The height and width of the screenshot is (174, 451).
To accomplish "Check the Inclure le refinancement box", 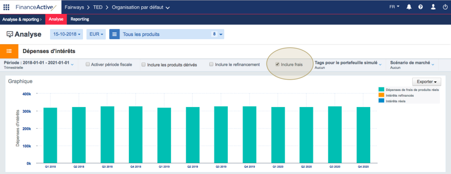I will pyautogui.click(x=212, y=64).
